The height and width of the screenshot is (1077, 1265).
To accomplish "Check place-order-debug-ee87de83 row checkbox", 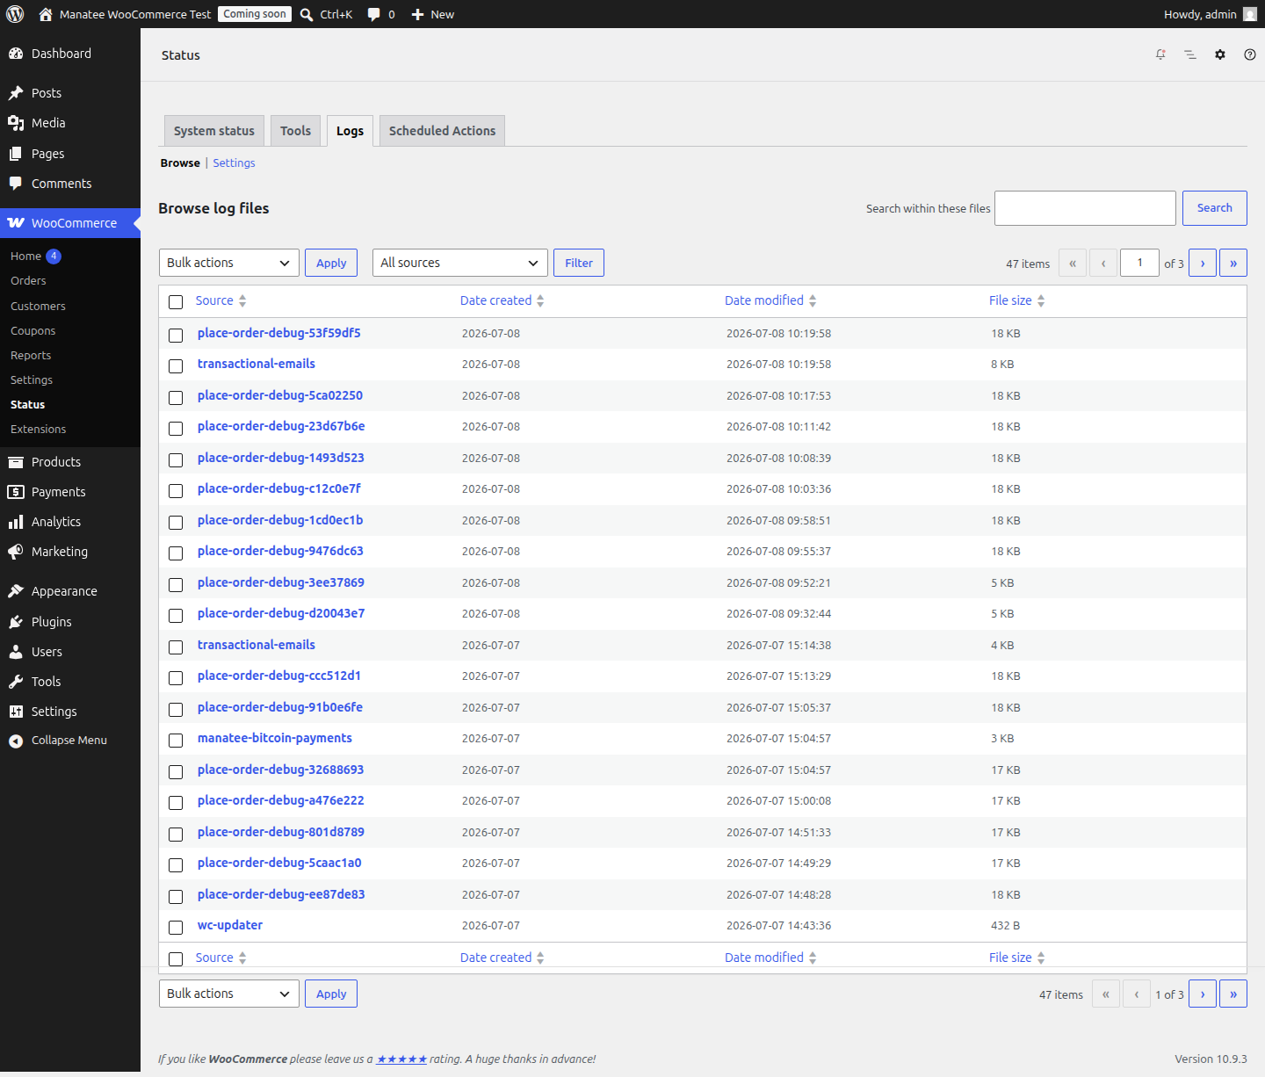I will (176, 896).
